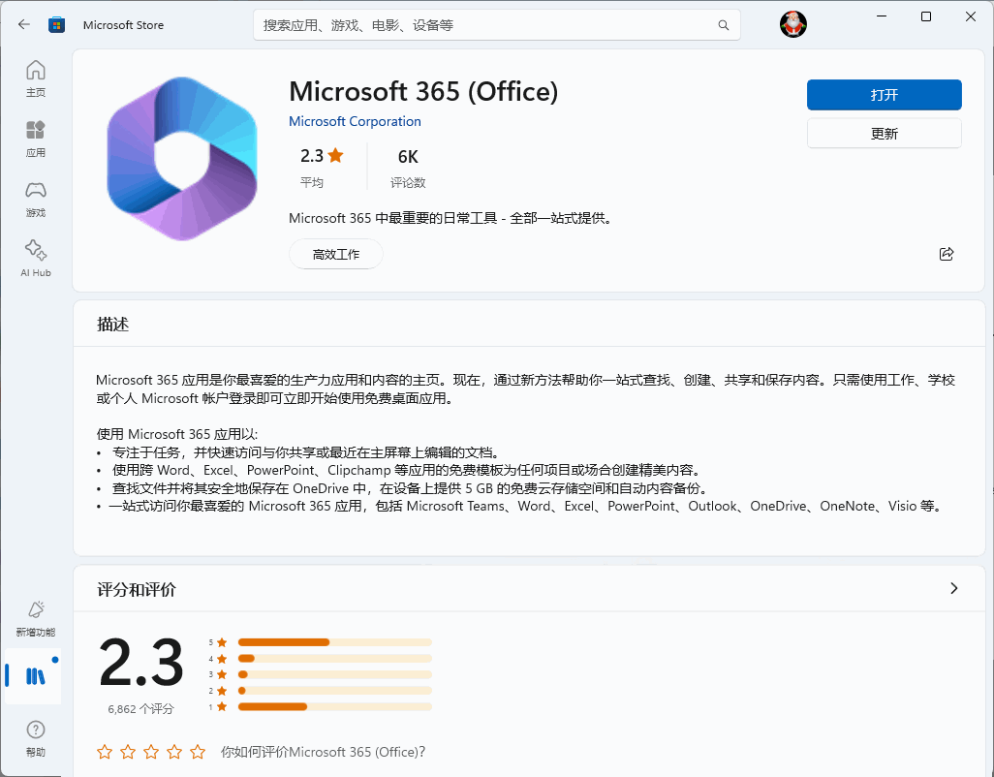Share Microsoft 365 with the share icon

pyautogui.click(x=946, y=254)
